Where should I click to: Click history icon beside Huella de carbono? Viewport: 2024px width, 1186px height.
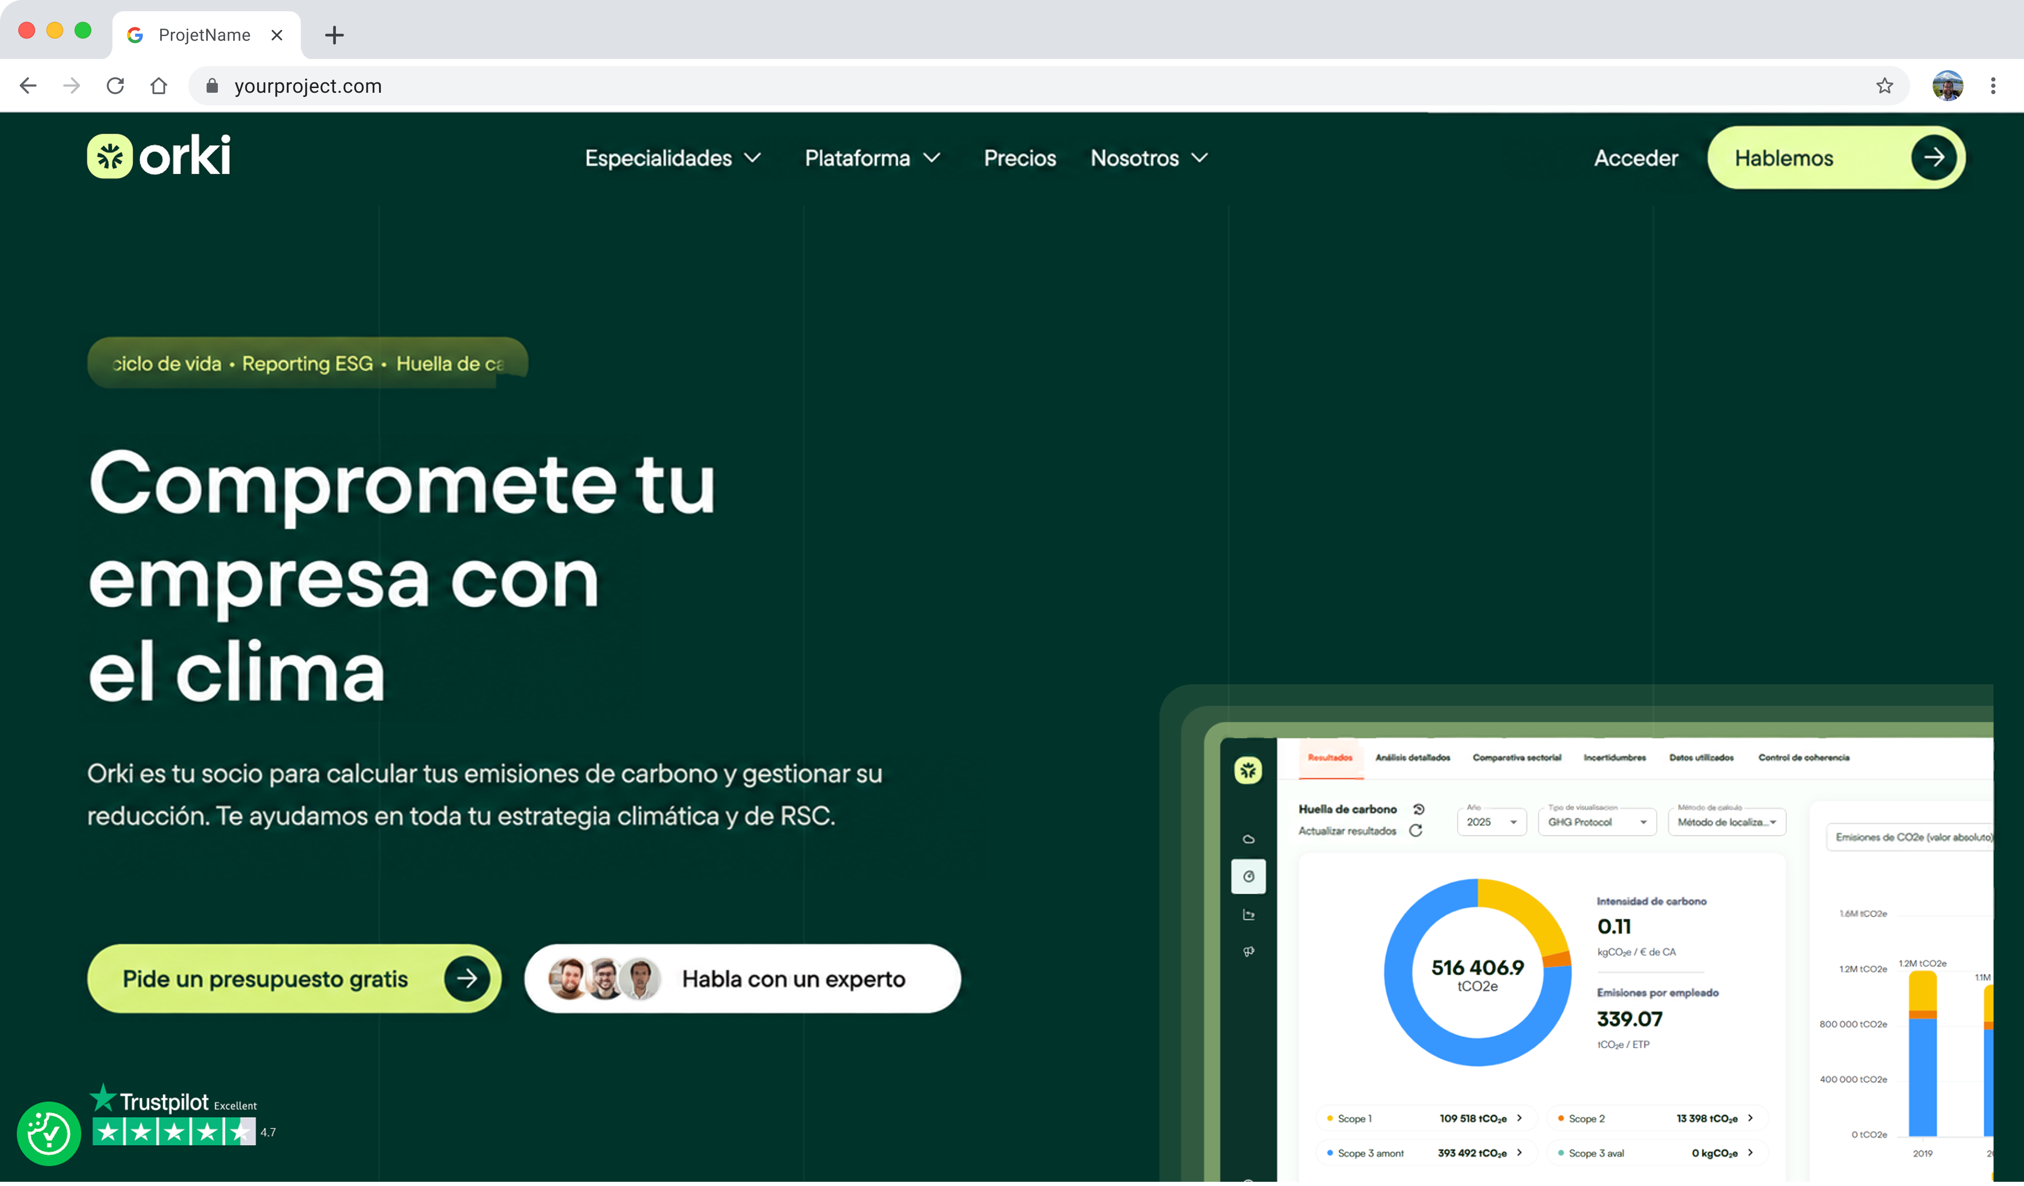click(1419, 810)
